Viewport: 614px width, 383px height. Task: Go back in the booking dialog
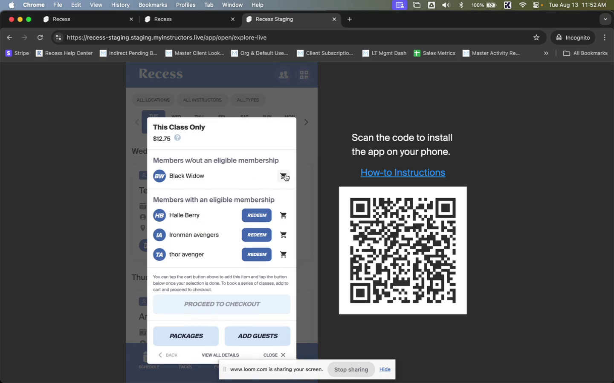[x=168, y=355]
